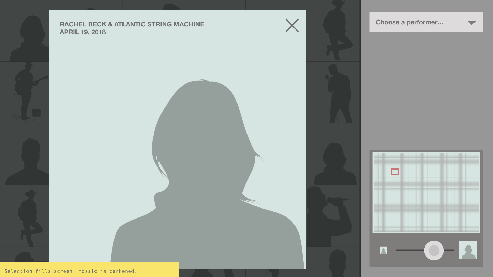This screenshot has width=493, height=277.
Task: Click the small zoom-out portrait icon
Action: [x=383, y=250]
